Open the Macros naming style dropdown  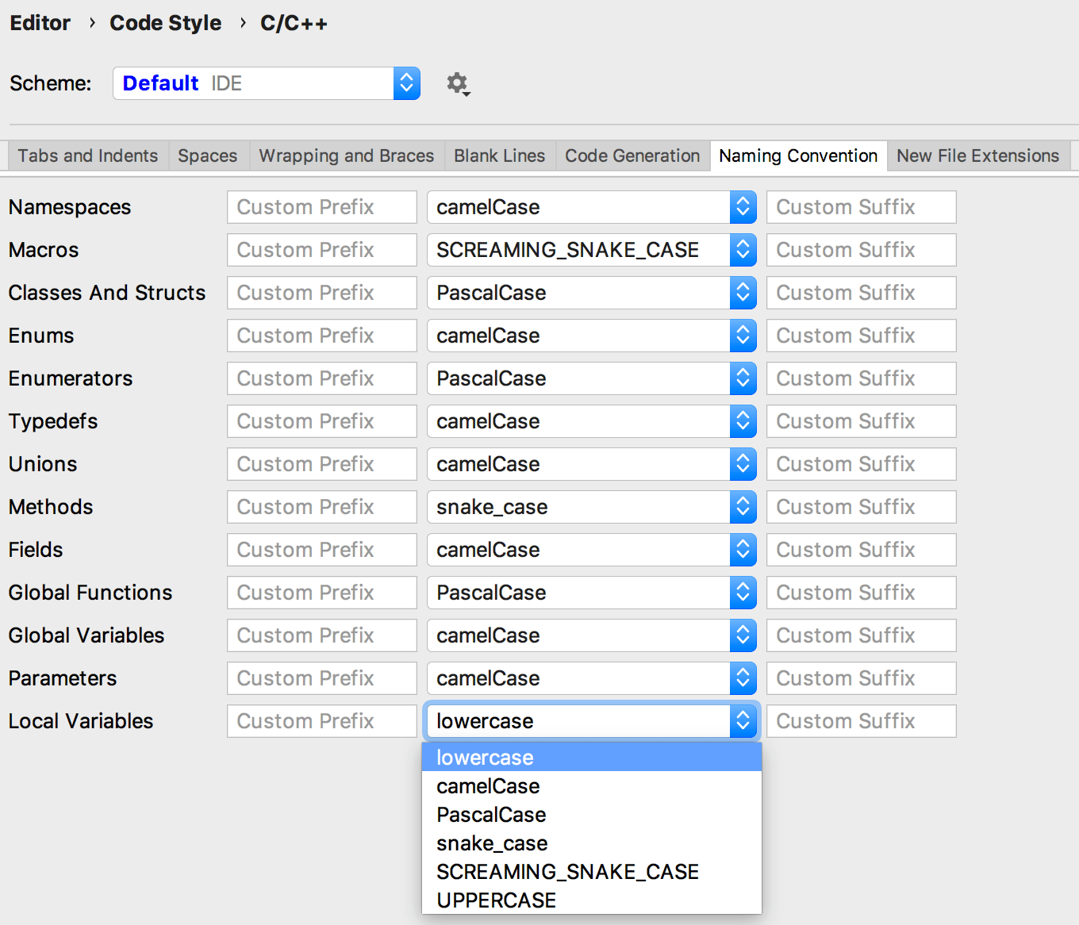click(590, 250)
